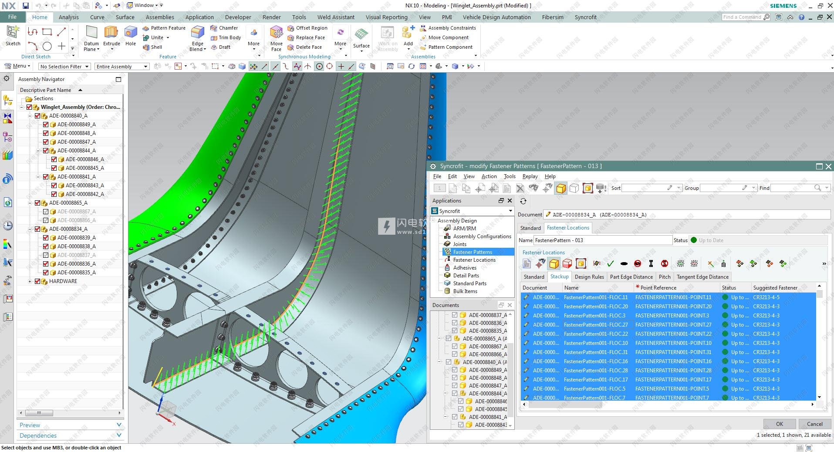Expand the HARDWARE node
The height and width of the screenshot is (452, 834).
point(30,281)
